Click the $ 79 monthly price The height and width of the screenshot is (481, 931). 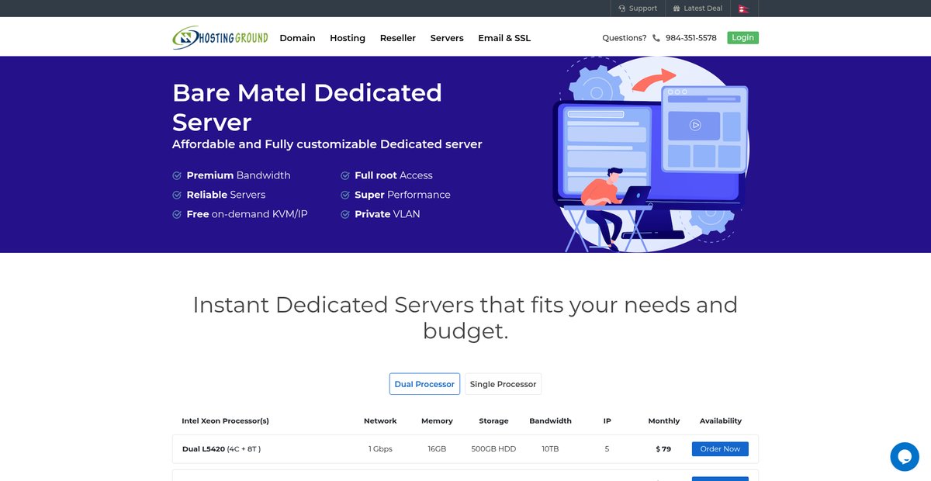(663, 449)
